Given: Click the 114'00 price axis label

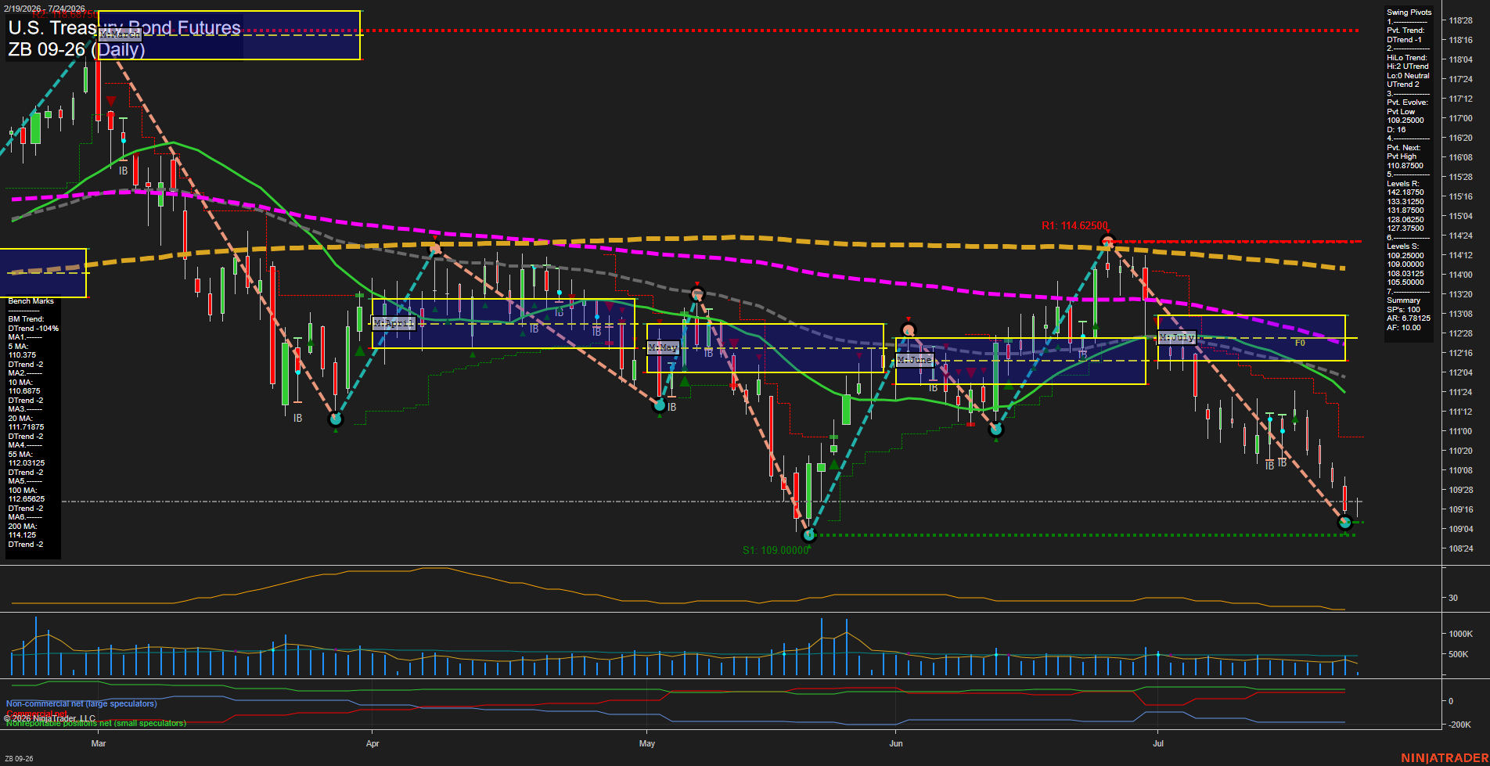Looking at the screenshot, I should pos(1461,275).
